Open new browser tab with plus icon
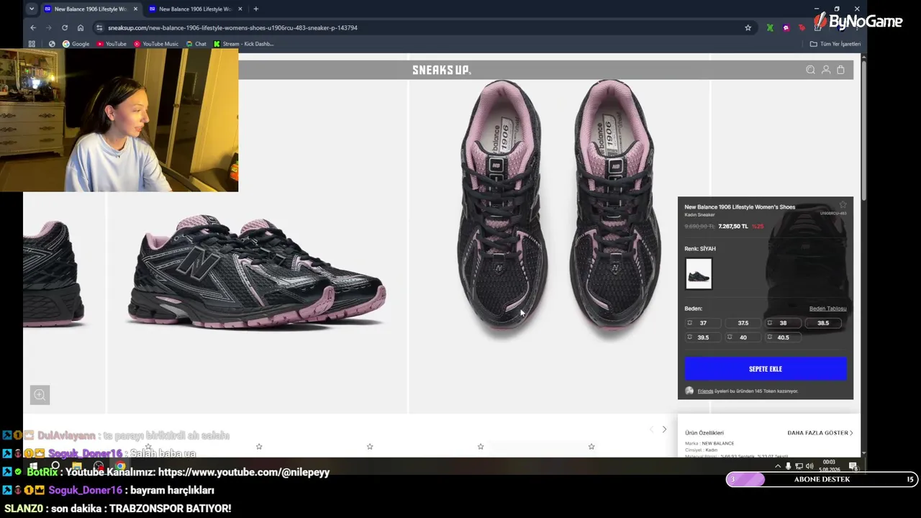Viewport: 921px width, 518px height. click(x=256, y=9)
